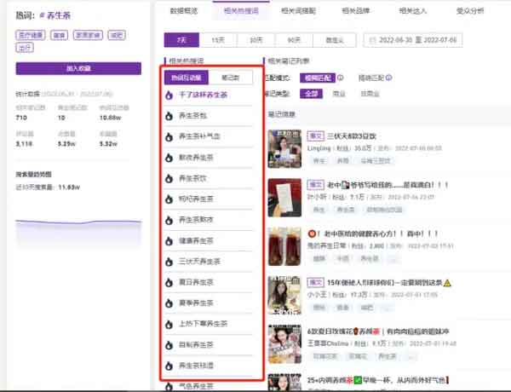Click flame icon beside 健康养生茶

tap(169, 241)
